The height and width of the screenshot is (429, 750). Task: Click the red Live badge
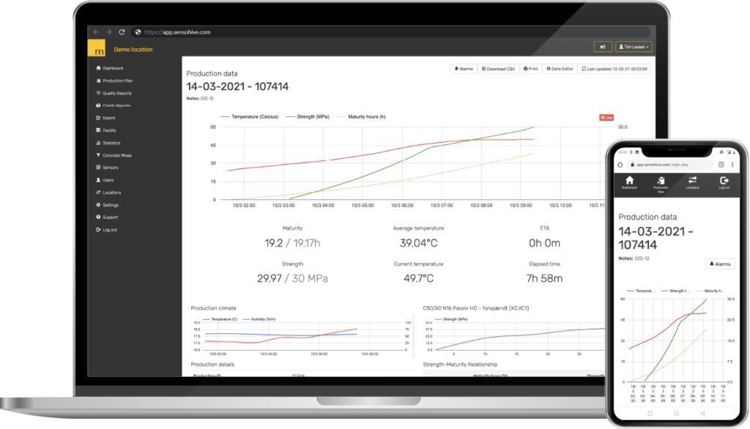606,117
